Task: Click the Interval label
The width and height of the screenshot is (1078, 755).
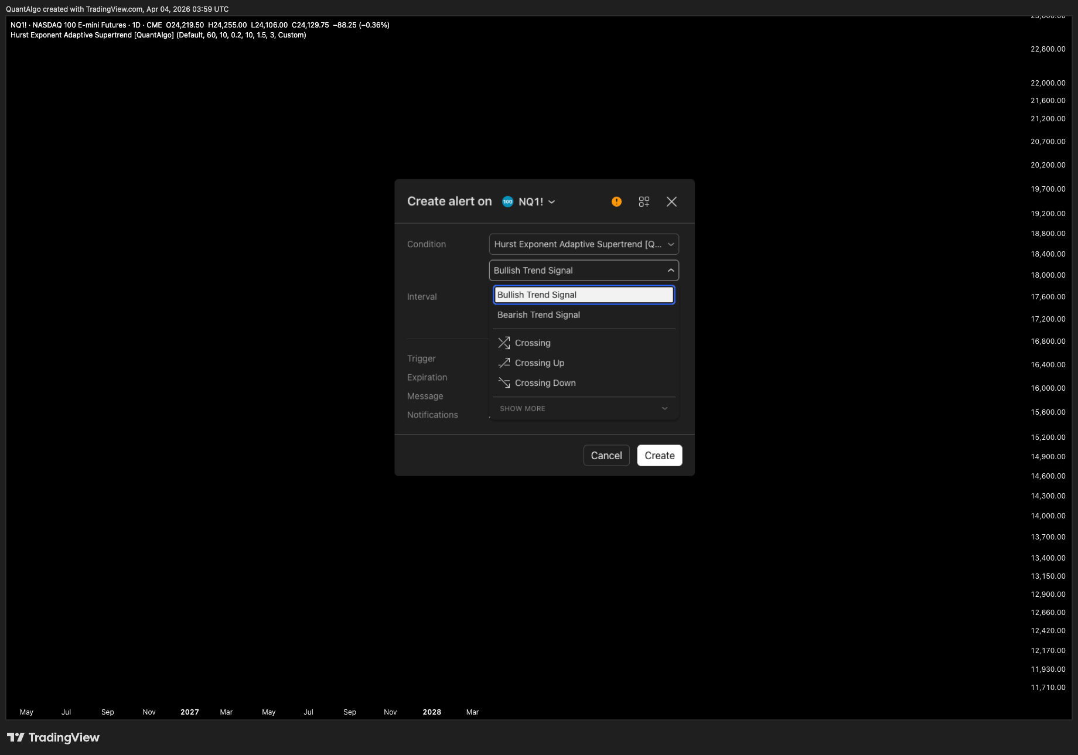Action: [x=422, y=297]
